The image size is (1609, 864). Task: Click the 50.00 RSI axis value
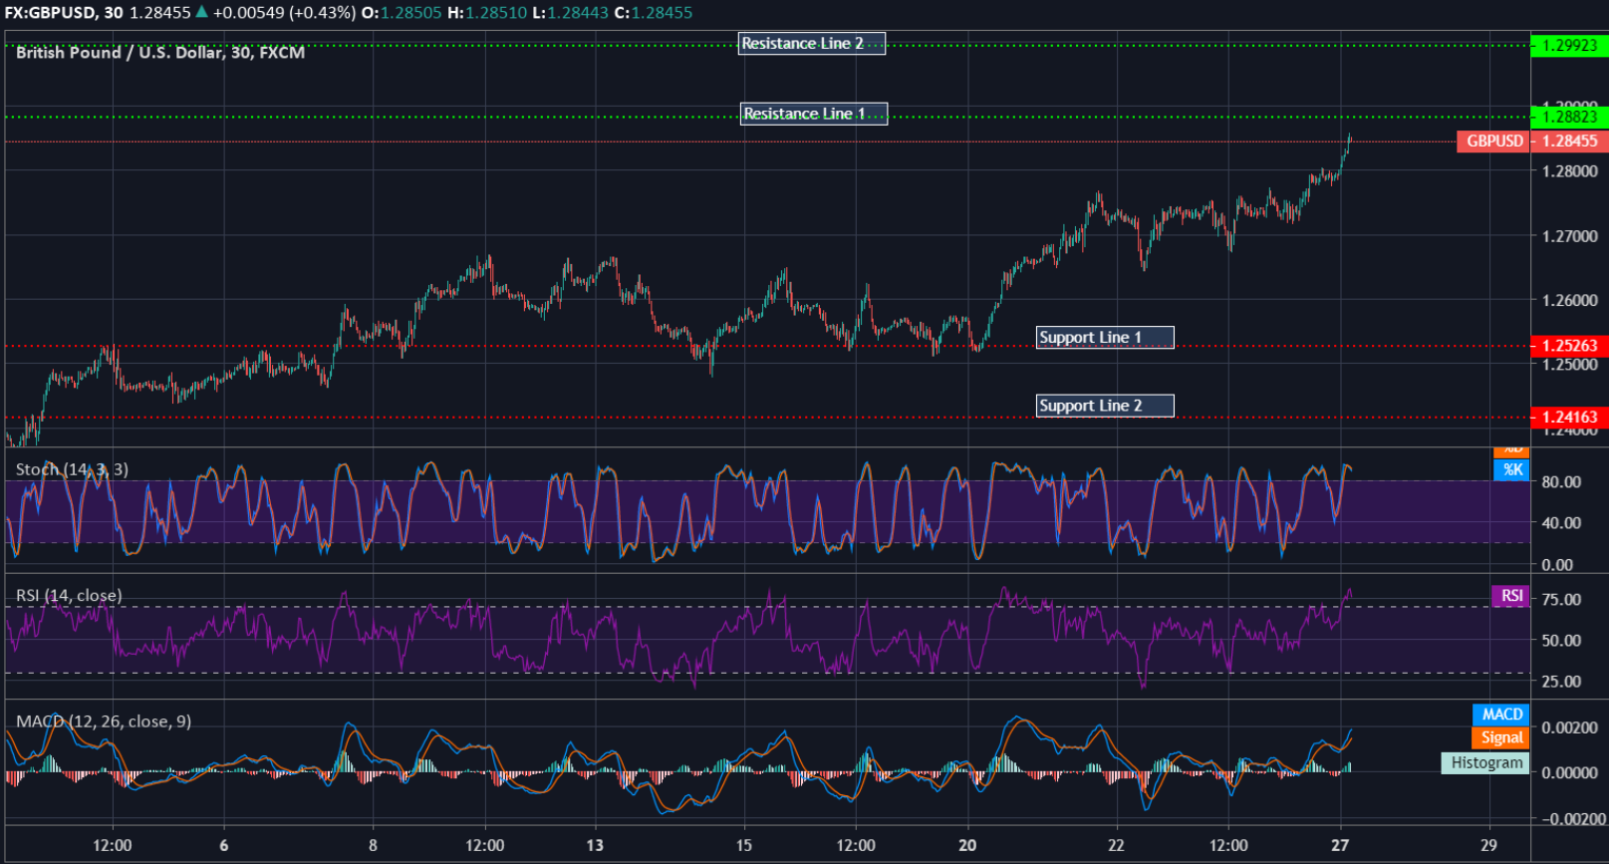1561,641
